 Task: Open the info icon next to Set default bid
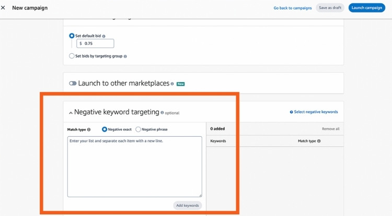[x=104, y=36]
